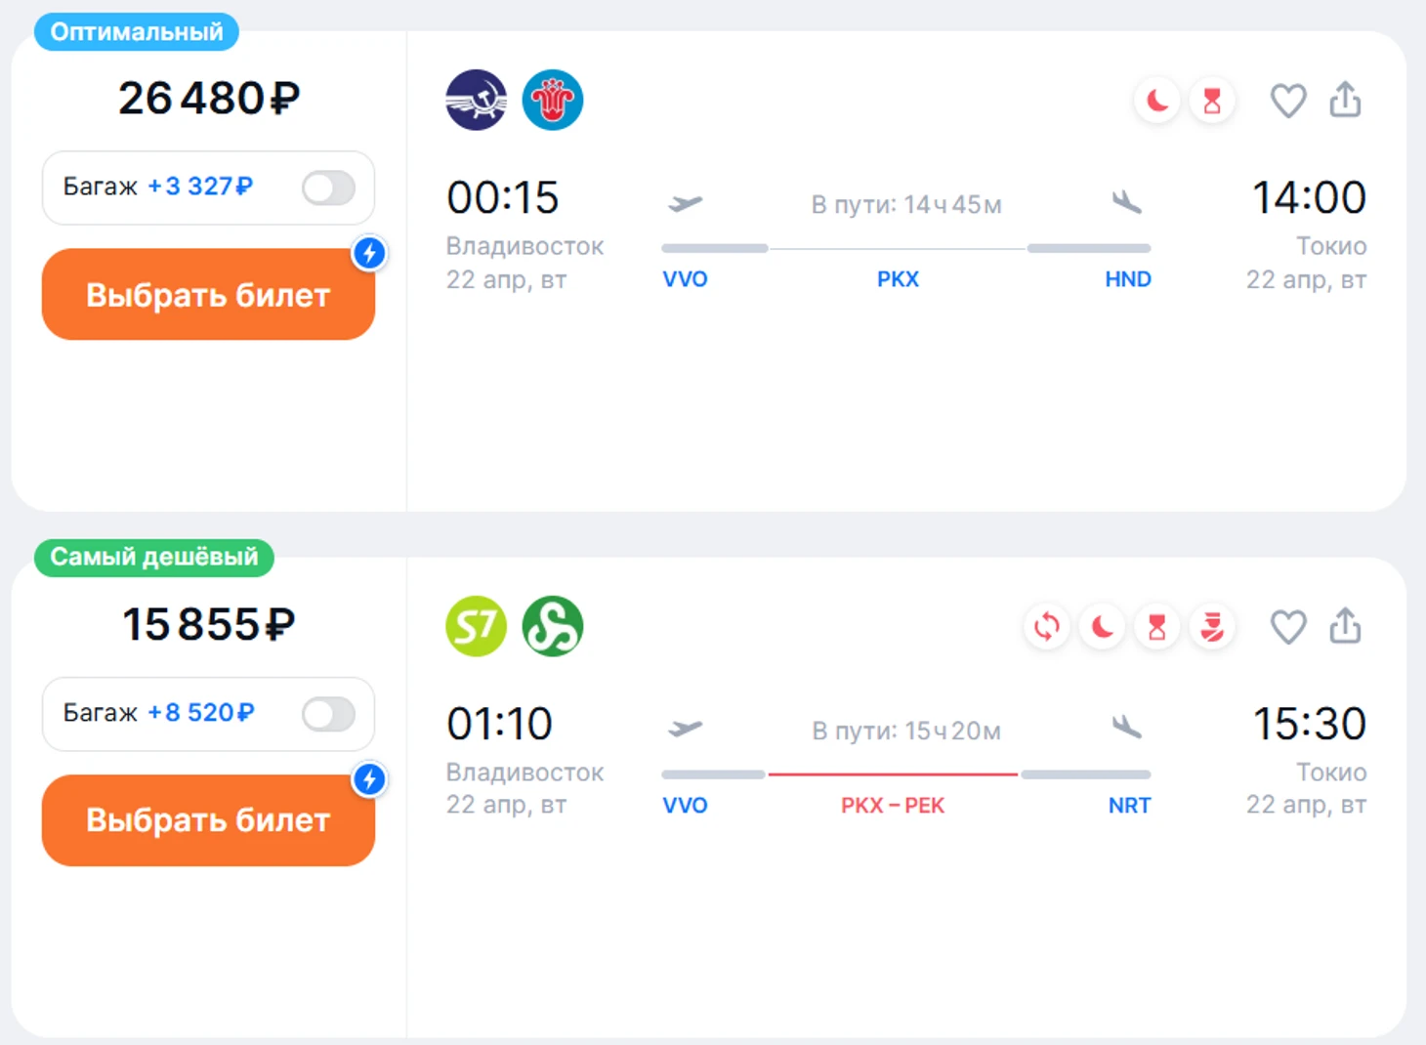Click the PKX – PEK airport transfer label
Image resolution: width=1426 pixels, height=1045 pixels.
(893, 806)
